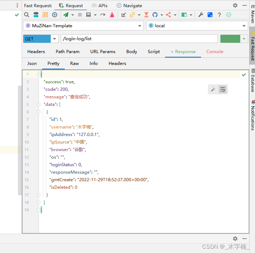
Task: Open the response Headers sub-tab
Action: coord(117,64)
